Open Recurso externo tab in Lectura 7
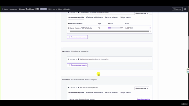The height and width of the screenshot is (106, 189). pyautogui.click(x=111, y=17)
